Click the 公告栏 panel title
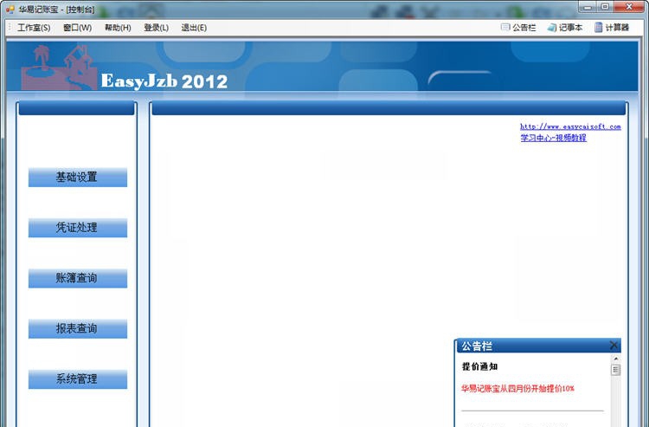 477,346
